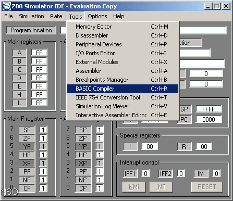Toggle the ZF flag in Main F register

(x=27, y=139)
